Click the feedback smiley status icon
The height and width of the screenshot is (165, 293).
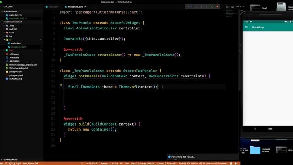(231, 163)
